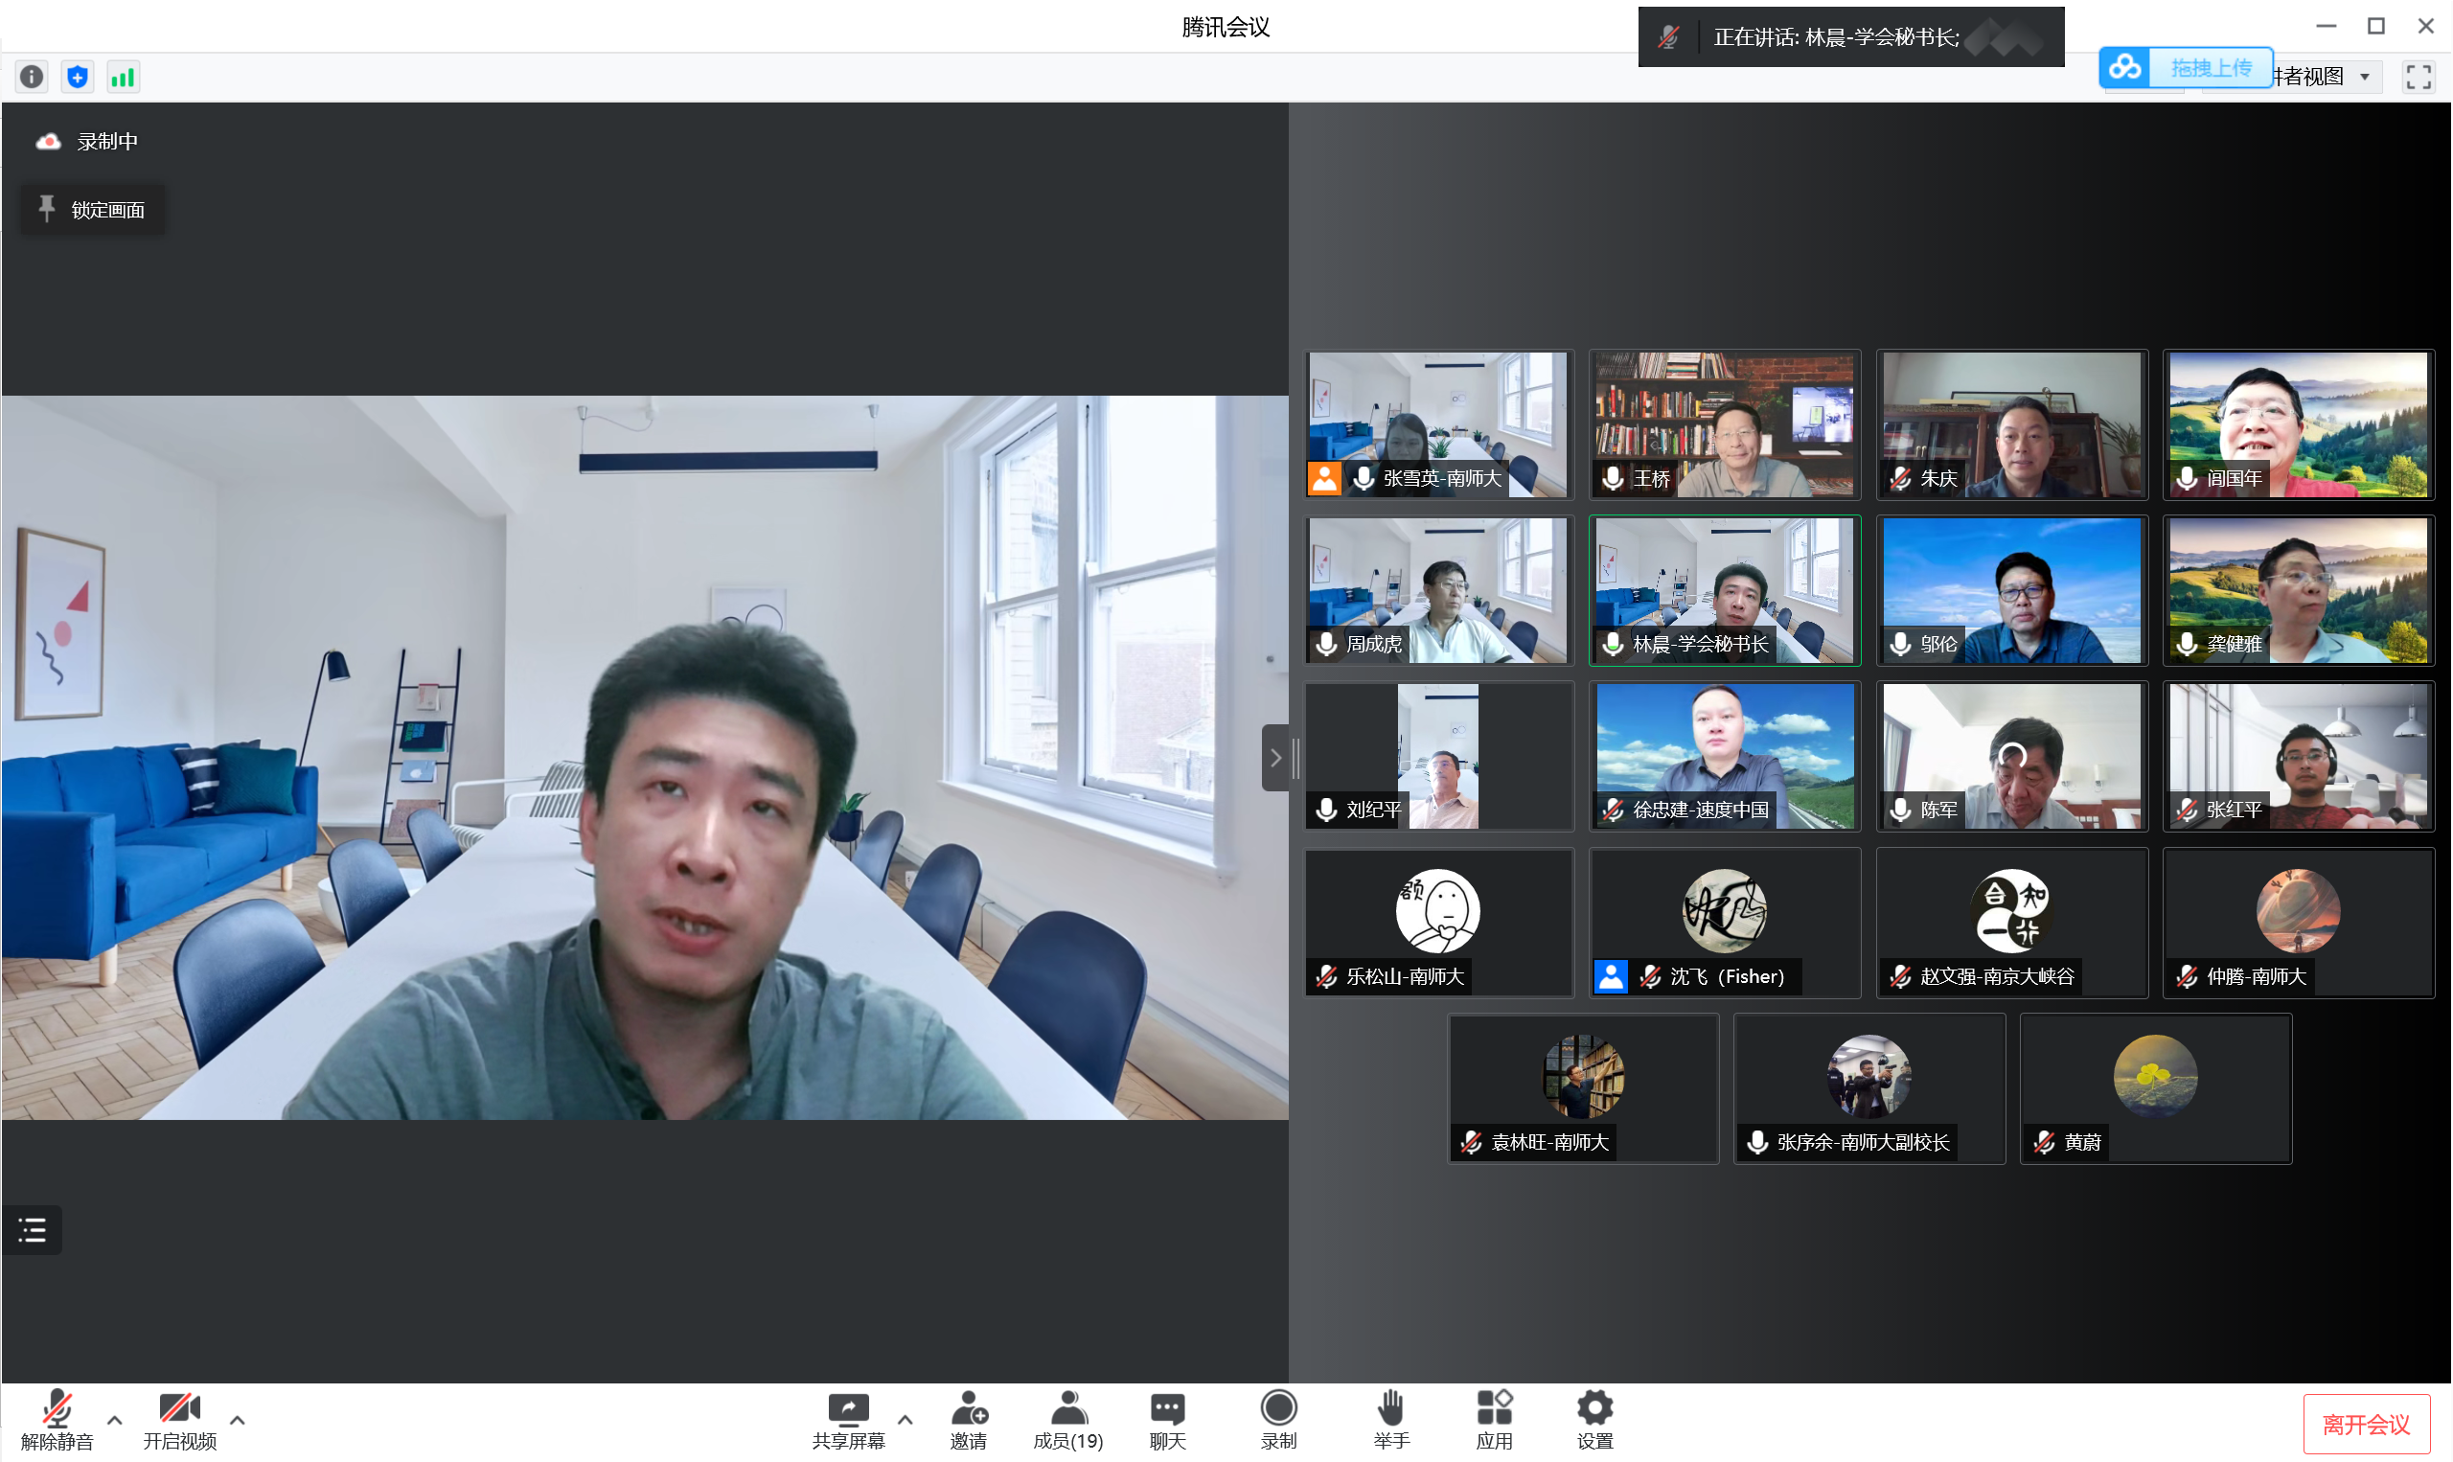Toggle 录制 recording in bottom toolbar
Viewport: 2453px width, 1462px height.
coord(1278,1421)
